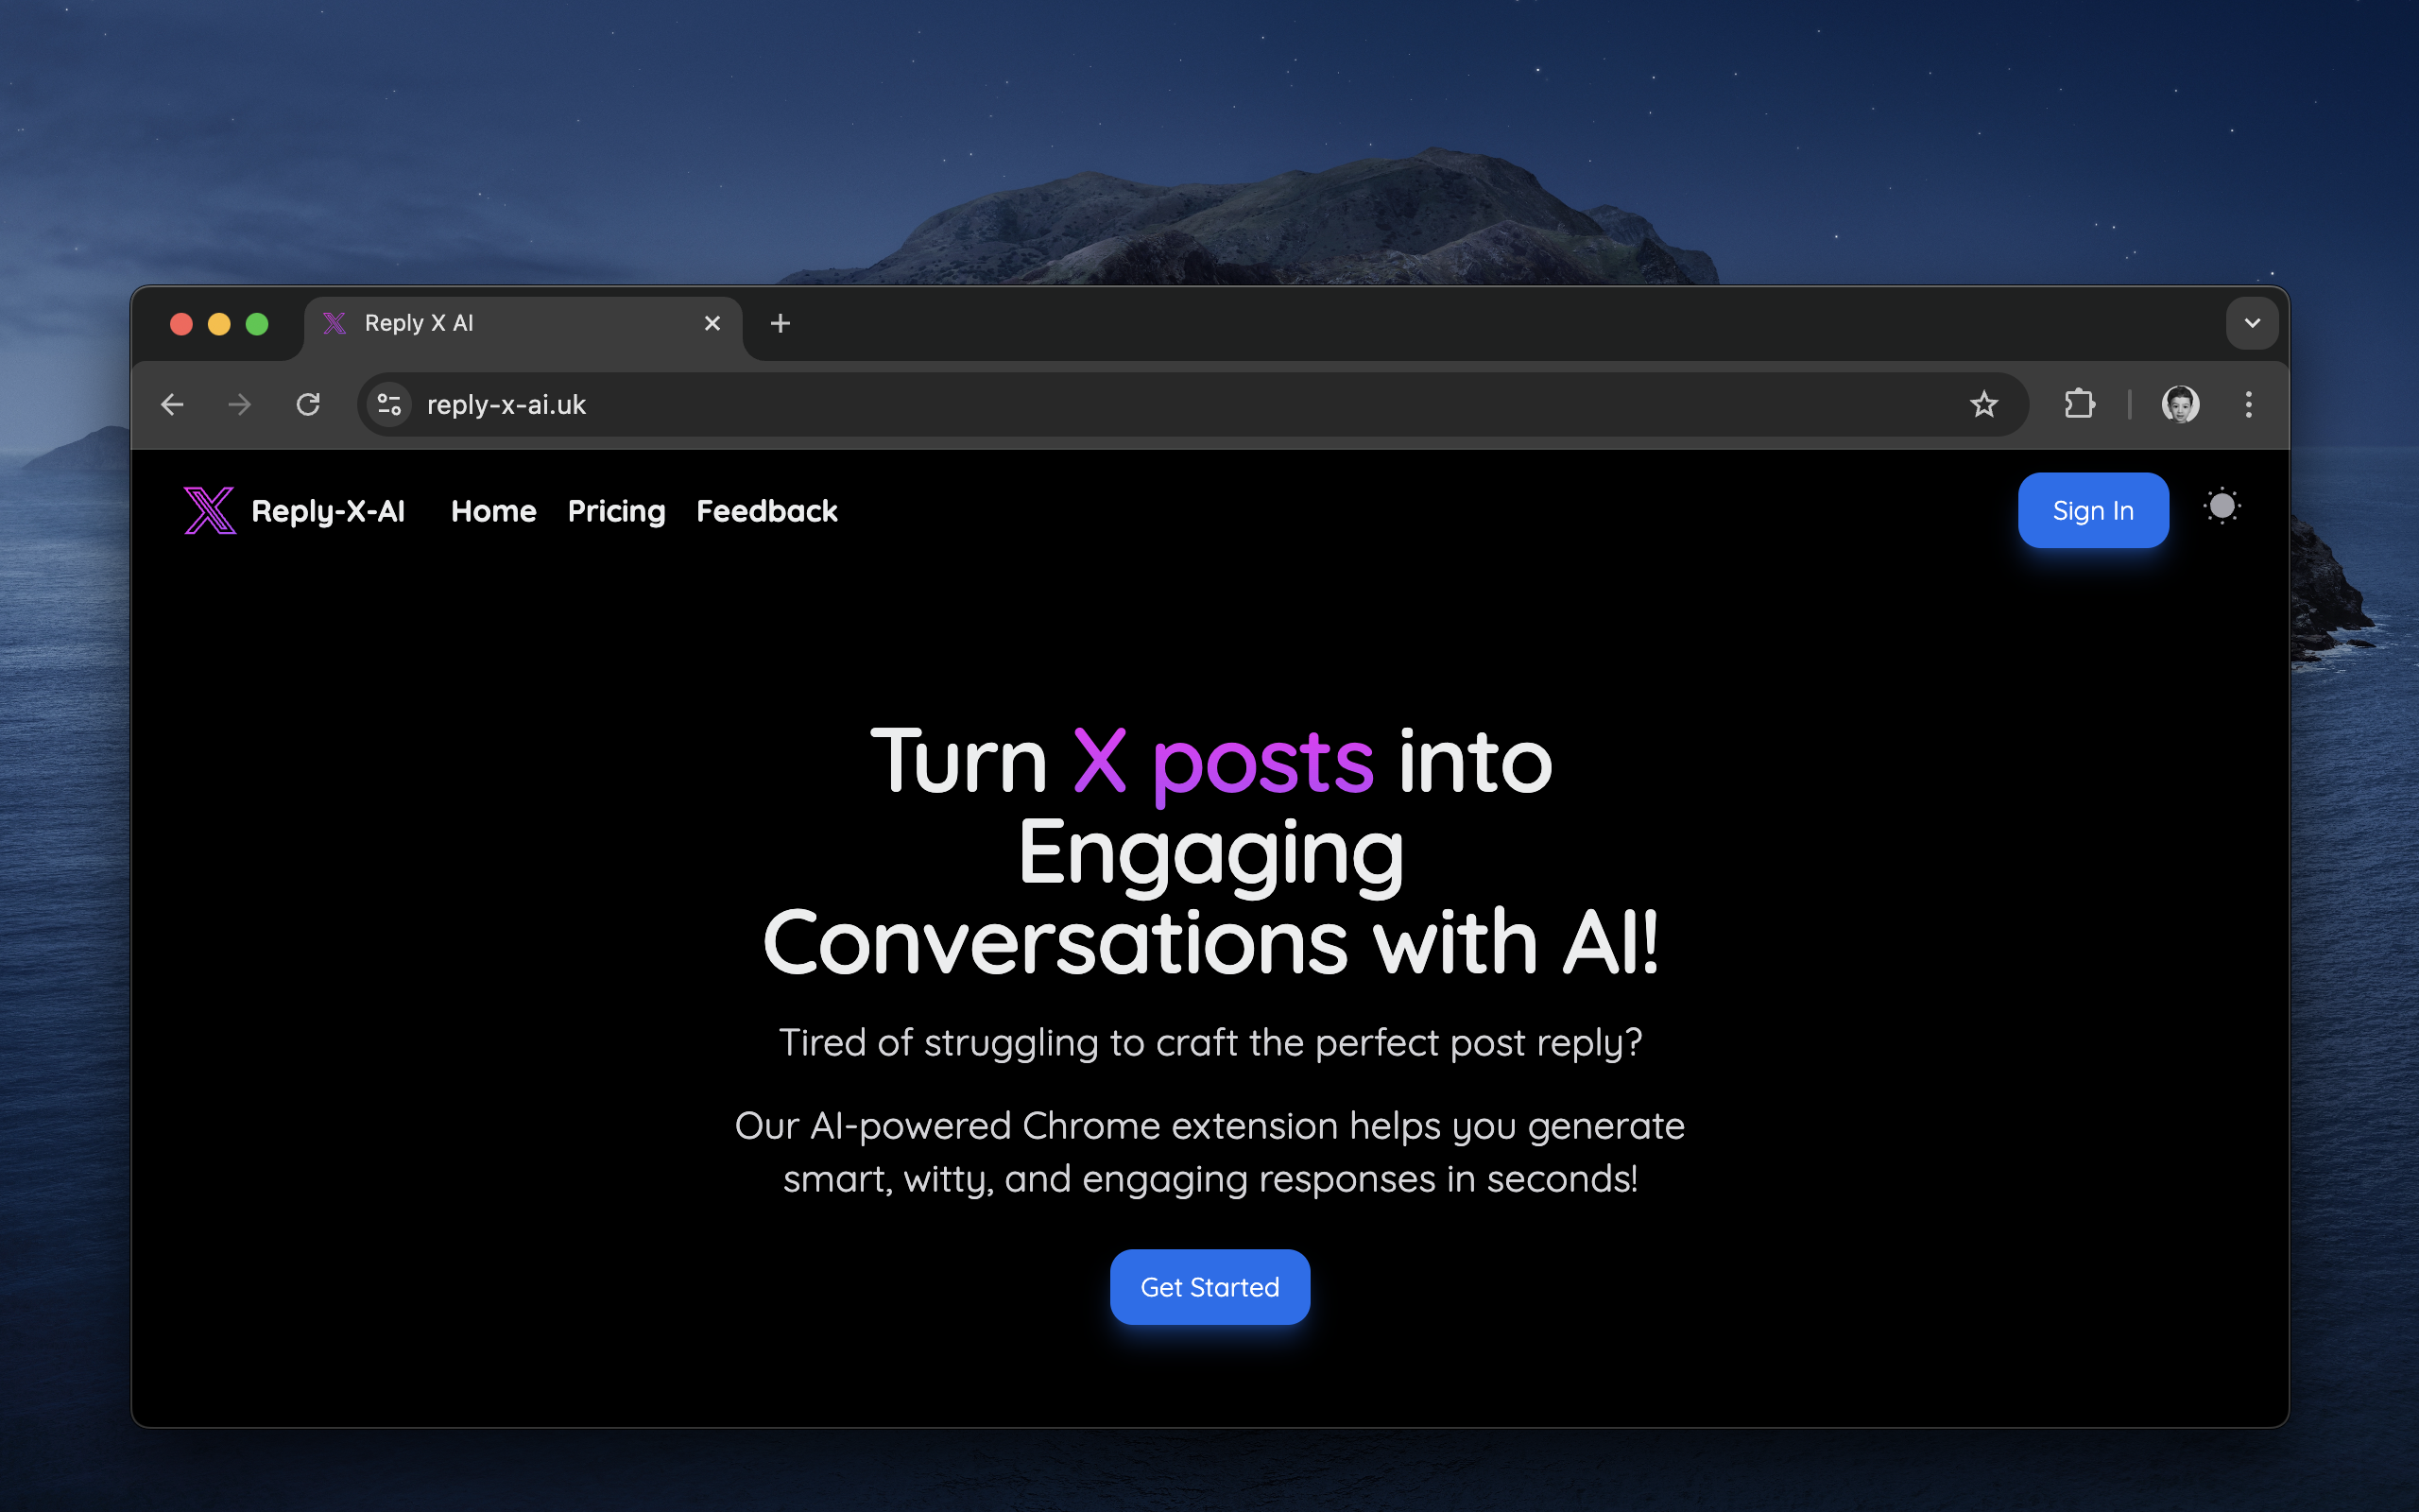
Task: Open the Home nav link
Action: (494, 511)
